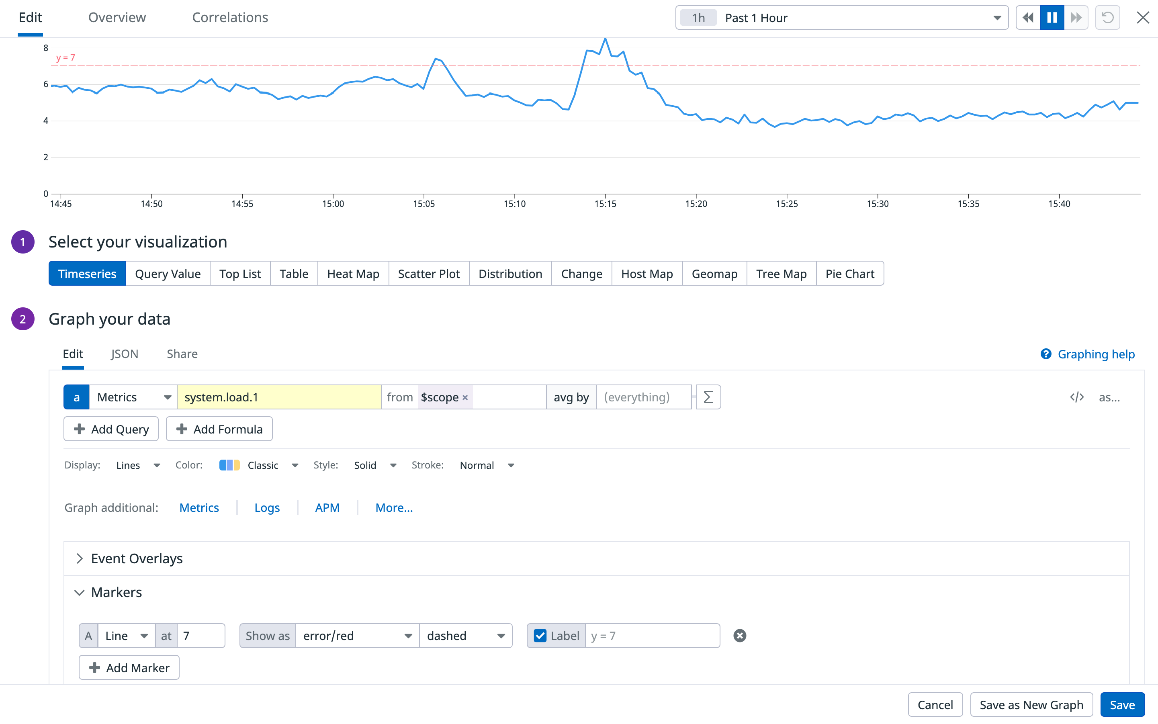Switch to the JSON tab

[x=125, y=354]
